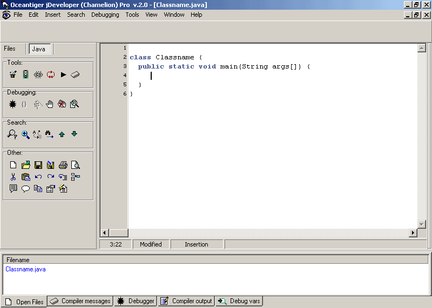The image size is (432, 308).
Task: Open the File menu
Action: pos(18,15)
